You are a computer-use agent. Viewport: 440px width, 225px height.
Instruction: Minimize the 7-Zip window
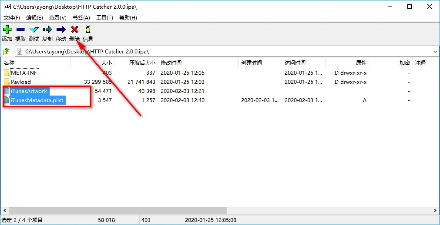coord(390,7)
